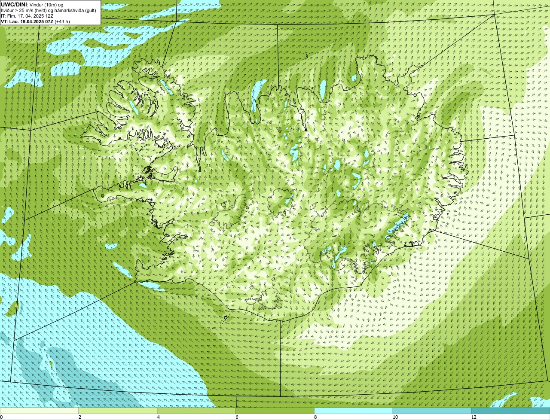Click the "2" label on the color scale
This screenshot has height=420, width=550.
point(80,417)
